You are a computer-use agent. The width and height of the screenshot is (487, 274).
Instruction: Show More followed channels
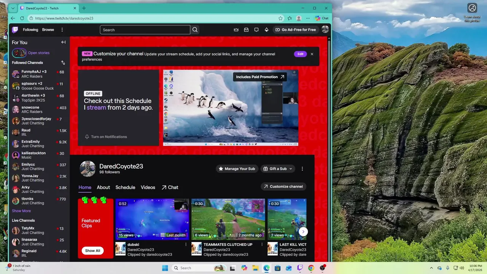21,211
